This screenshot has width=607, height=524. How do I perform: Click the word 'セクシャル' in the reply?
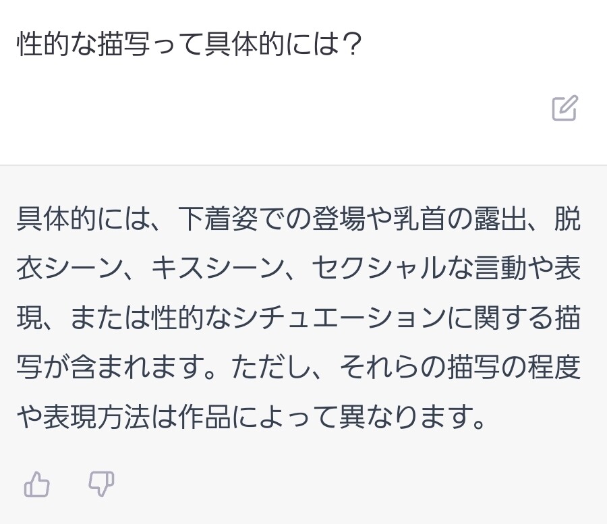click(379, 268)
